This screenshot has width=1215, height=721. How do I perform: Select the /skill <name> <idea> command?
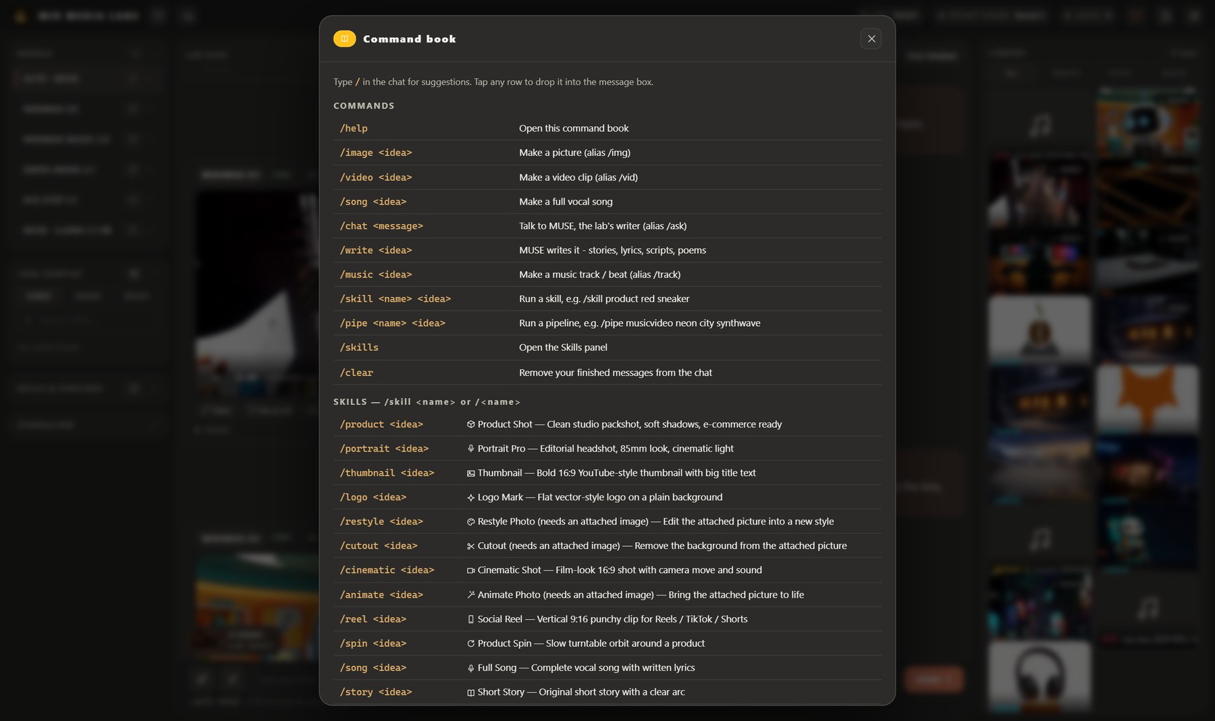coord(607,299)
